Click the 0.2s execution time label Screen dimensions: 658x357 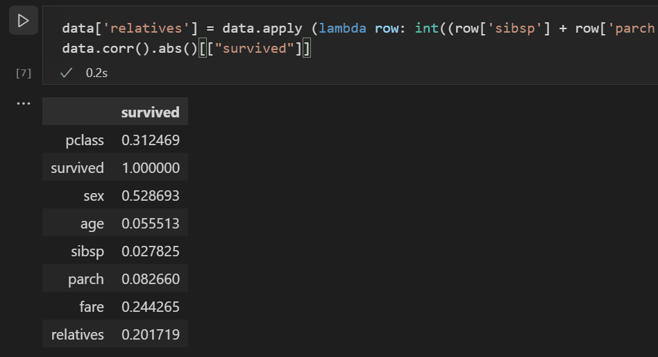click(96, 72)
